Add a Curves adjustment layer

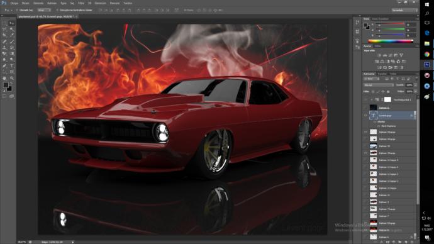pyautogui.click(x=390, y=55)
